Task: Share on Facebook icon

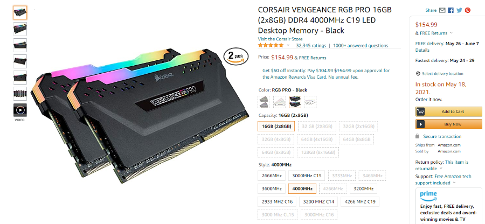Action: (x=451, y=10)
